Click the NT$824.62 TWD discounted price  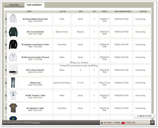[121, 83]
